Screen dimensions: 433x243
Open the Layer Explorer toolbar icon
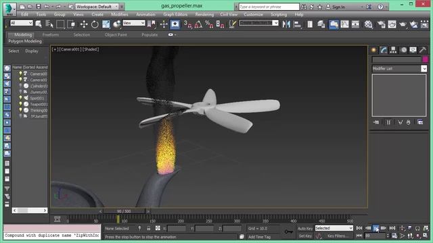pyautogui.click(x=321, y=24)
